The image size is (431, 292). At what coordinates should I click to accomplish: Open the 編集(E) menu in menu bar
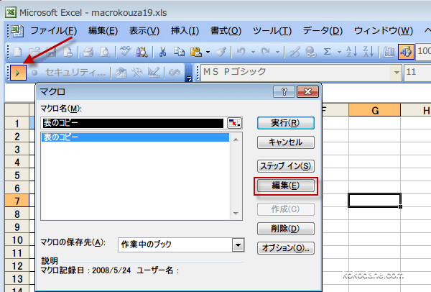pyautogui.click(x=103, y=30)
